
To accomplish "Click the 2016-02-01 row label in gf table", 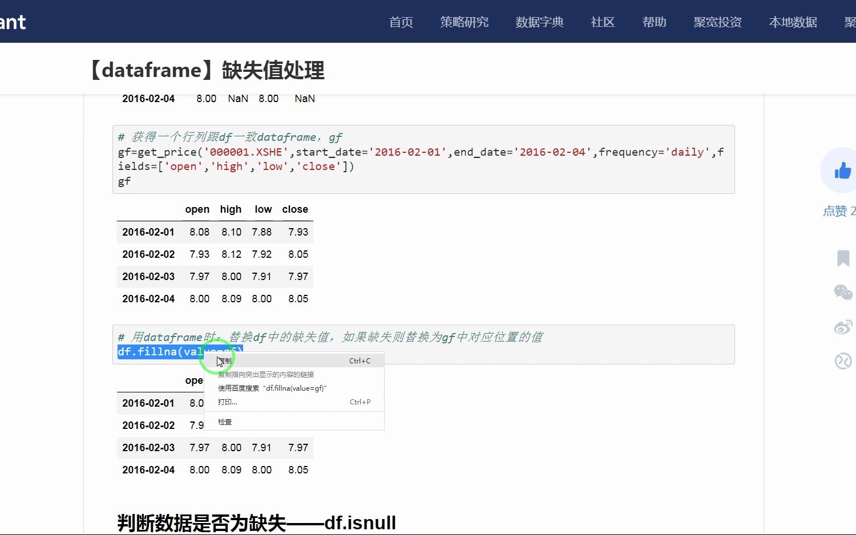I will tap(148, 232).
